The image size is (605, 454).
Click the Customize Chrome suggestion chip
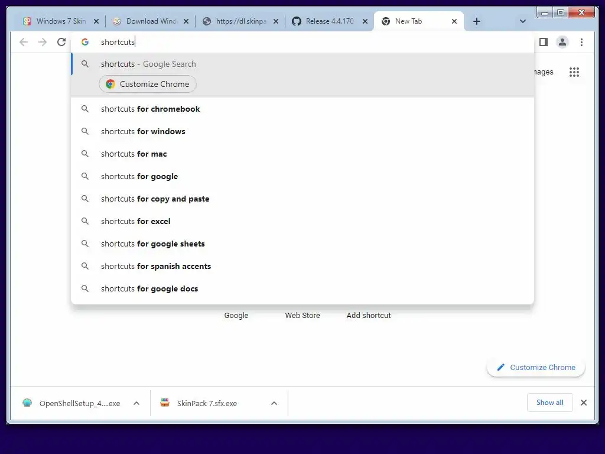point(148,84)
